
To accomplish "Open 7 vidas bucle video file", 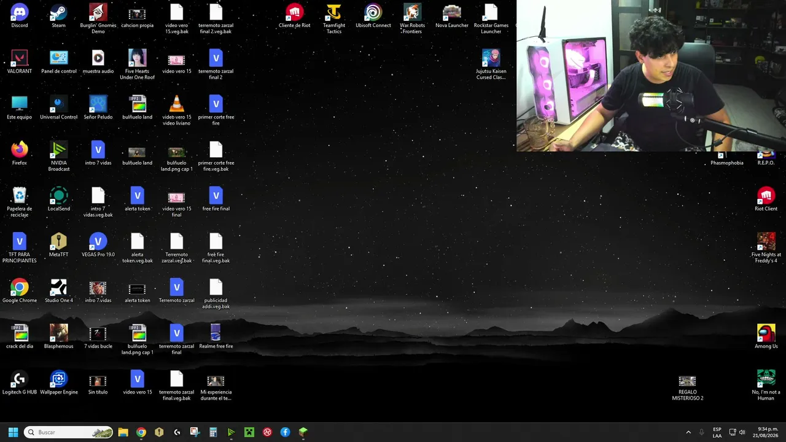I will (98, 337).
